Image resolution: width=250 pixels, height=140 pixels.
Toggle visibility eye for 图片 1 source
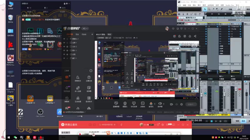[x=64, y=50]
